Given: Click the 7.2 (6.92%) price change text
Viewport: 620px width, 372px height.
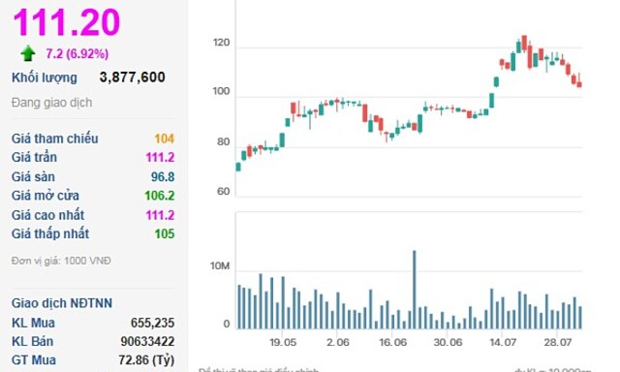Looking at the screenshot, I should tap(77, 54).
